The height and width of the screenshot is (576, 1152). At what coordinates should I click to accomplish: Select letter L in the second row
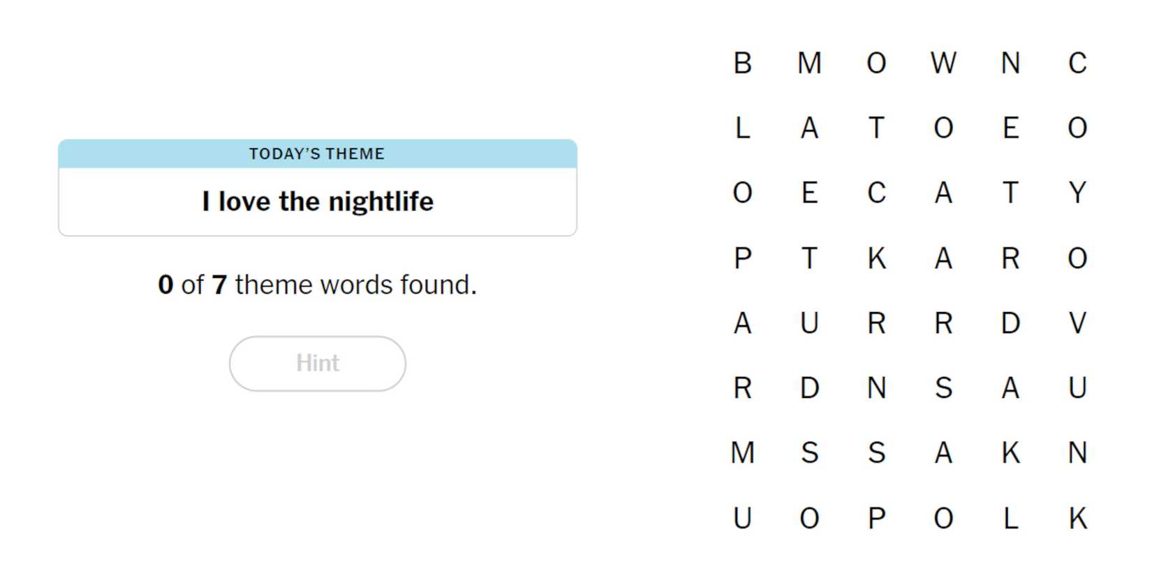742,128
